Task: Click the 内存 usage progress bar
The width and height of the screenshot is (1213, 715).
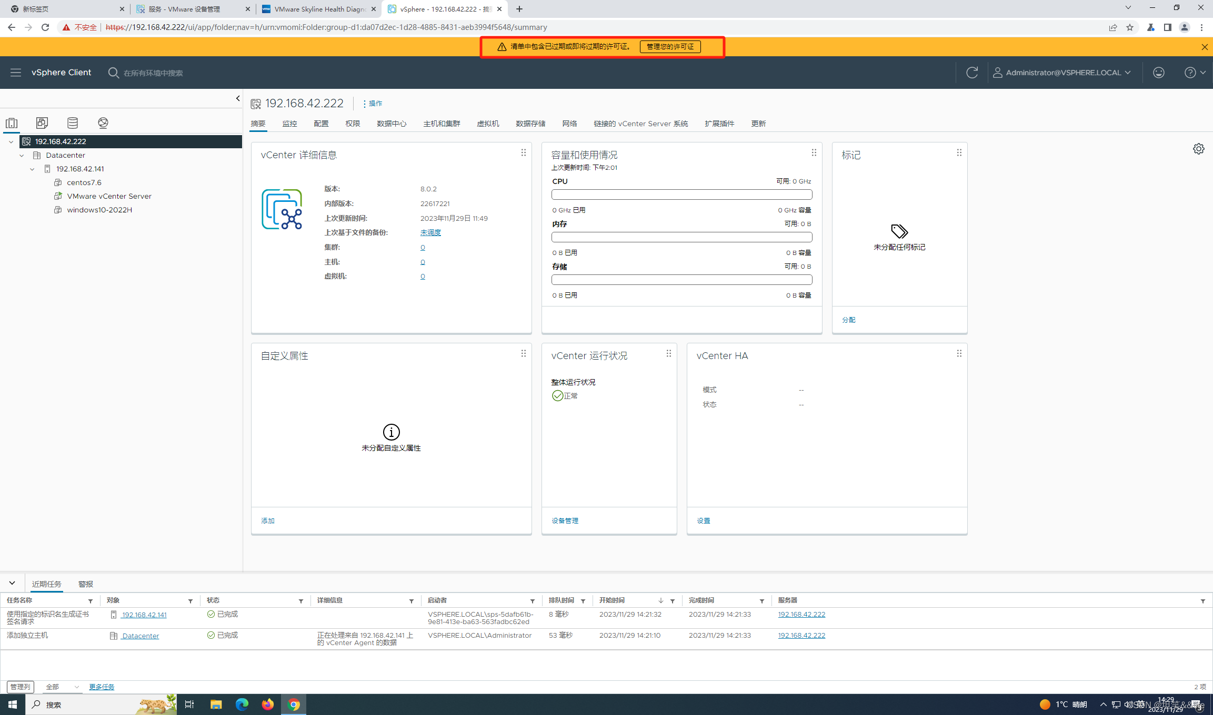Action: tap(681, 237)
